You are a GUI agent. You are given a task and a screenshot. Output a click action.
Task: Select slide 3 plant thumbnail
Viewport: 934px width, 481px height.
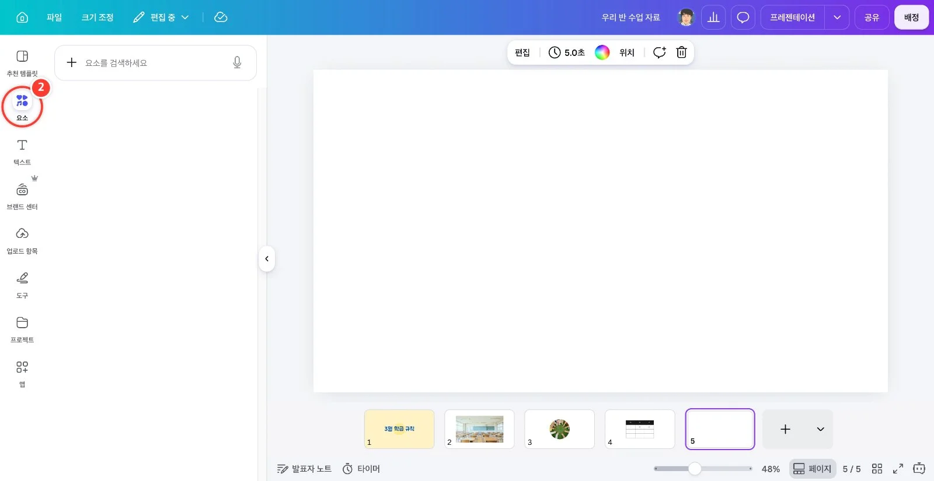click(x=559, y=429)
